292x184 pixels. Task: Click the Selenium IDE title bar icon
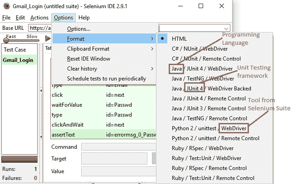coord(7,6)
